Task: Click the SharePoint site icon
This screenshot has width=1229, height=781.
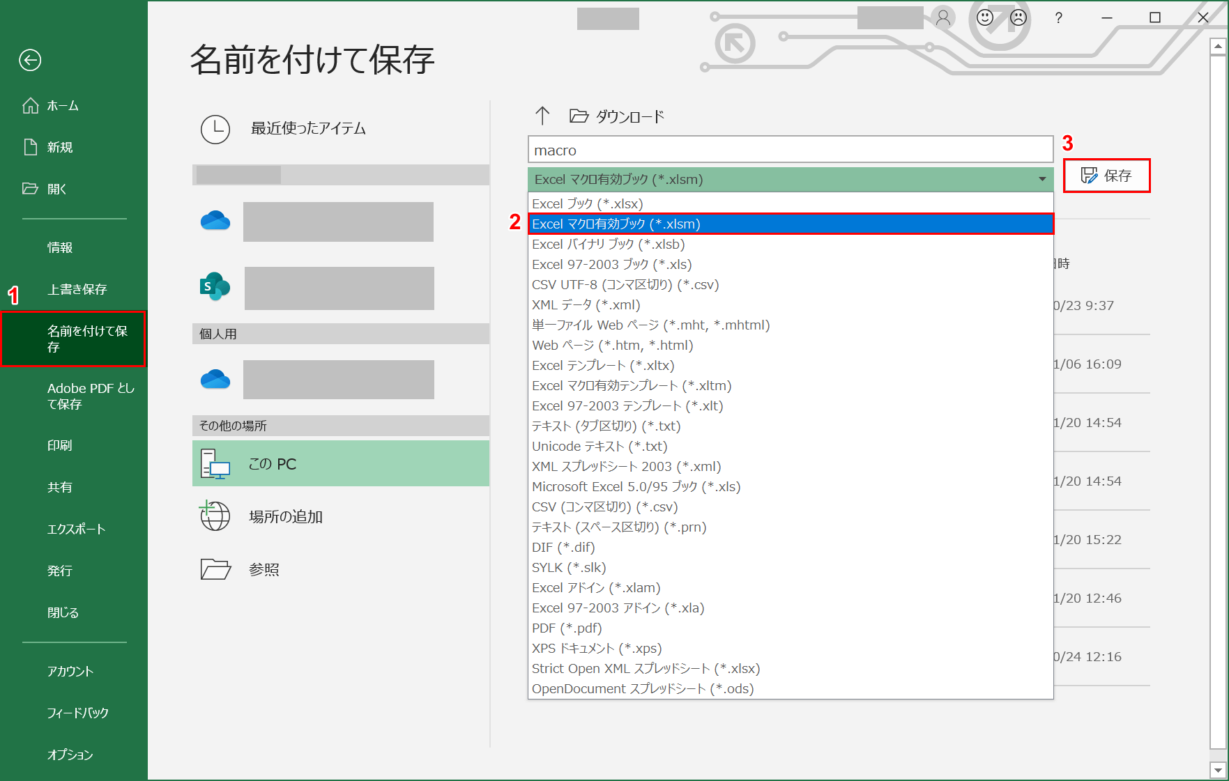Action: pyautogui.click(x=215, y=286)
